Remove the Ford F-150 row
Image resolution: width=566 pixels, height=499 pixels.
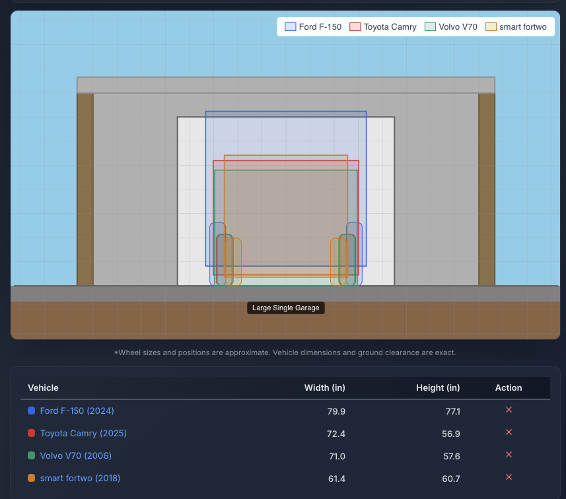tap(509, 410)
